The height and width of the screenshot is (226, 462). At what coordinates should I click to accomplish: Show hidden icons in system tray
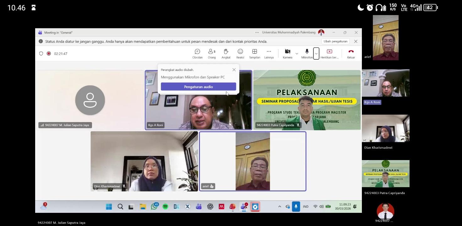(280, 207)
